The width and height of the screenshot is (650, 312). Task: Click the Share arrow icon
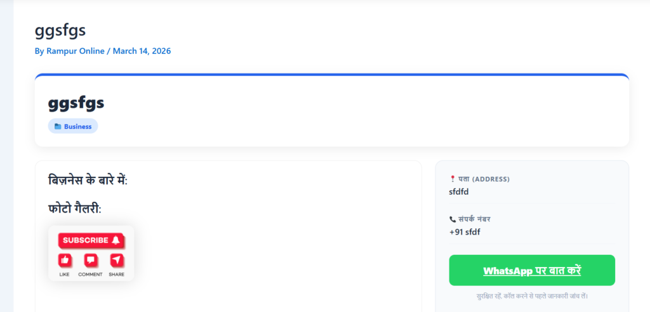pos(116,260)
